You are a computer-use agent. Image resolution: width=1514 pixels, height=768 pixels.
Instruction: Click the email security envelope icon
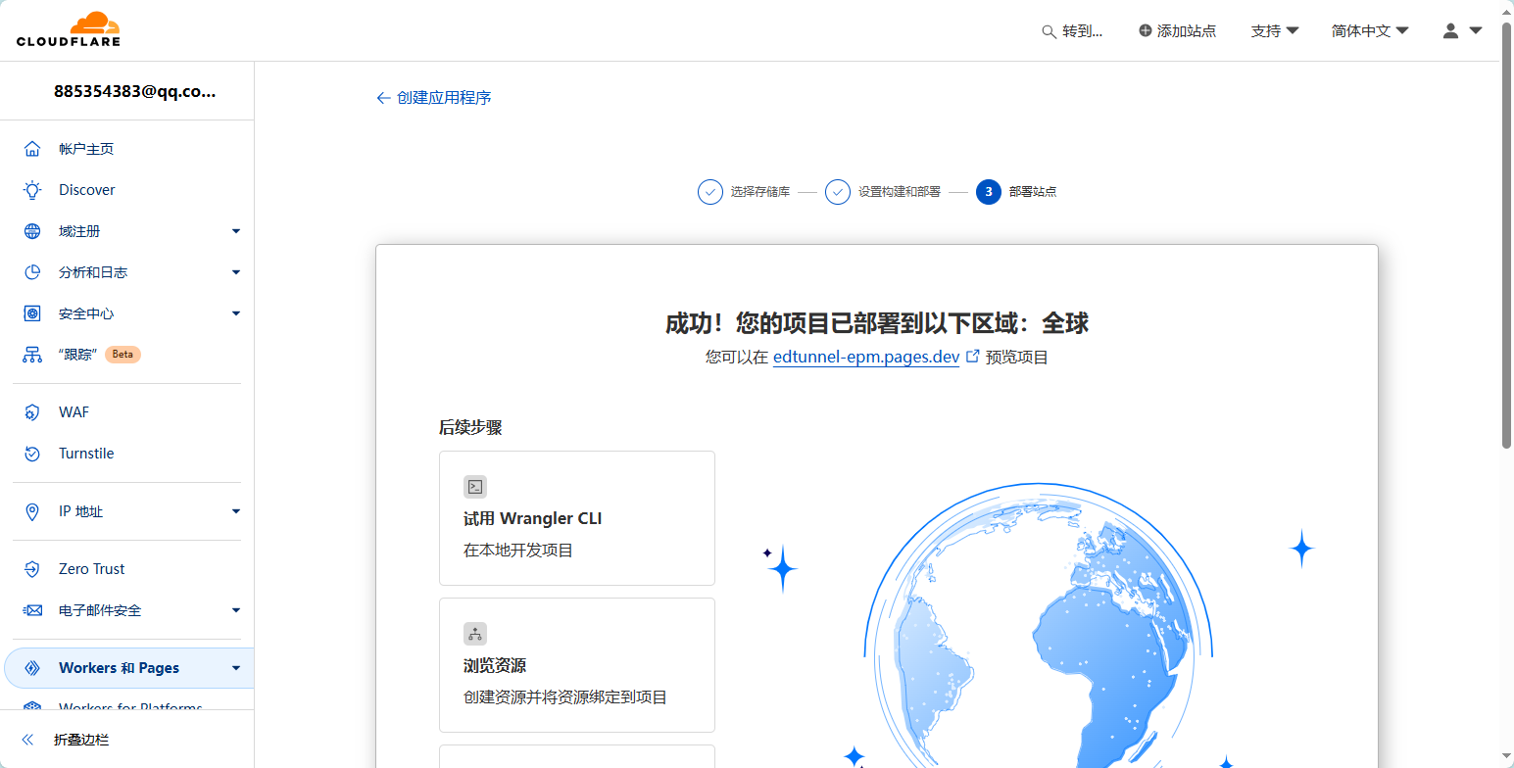point(32,610)
